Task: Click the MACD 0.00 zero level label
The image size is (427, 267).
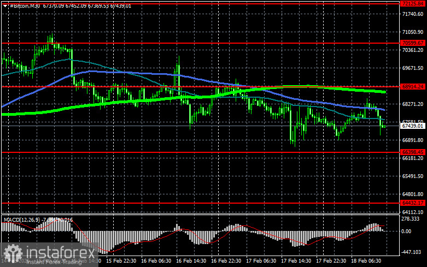Action: tap(408, 231)
